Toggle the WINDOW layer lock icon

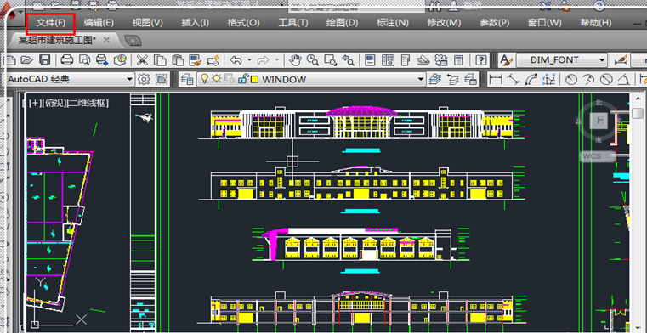click(x=243, y=79)
